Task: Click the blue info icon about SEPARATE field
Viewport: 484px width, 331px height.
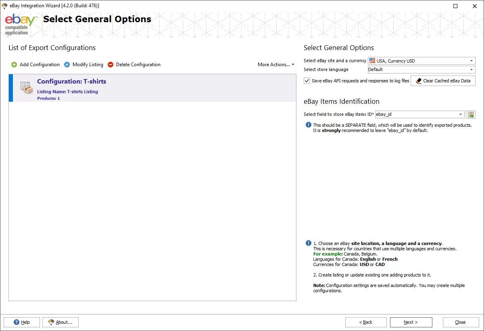Action: pyautogui.click(x=308, y=125)
